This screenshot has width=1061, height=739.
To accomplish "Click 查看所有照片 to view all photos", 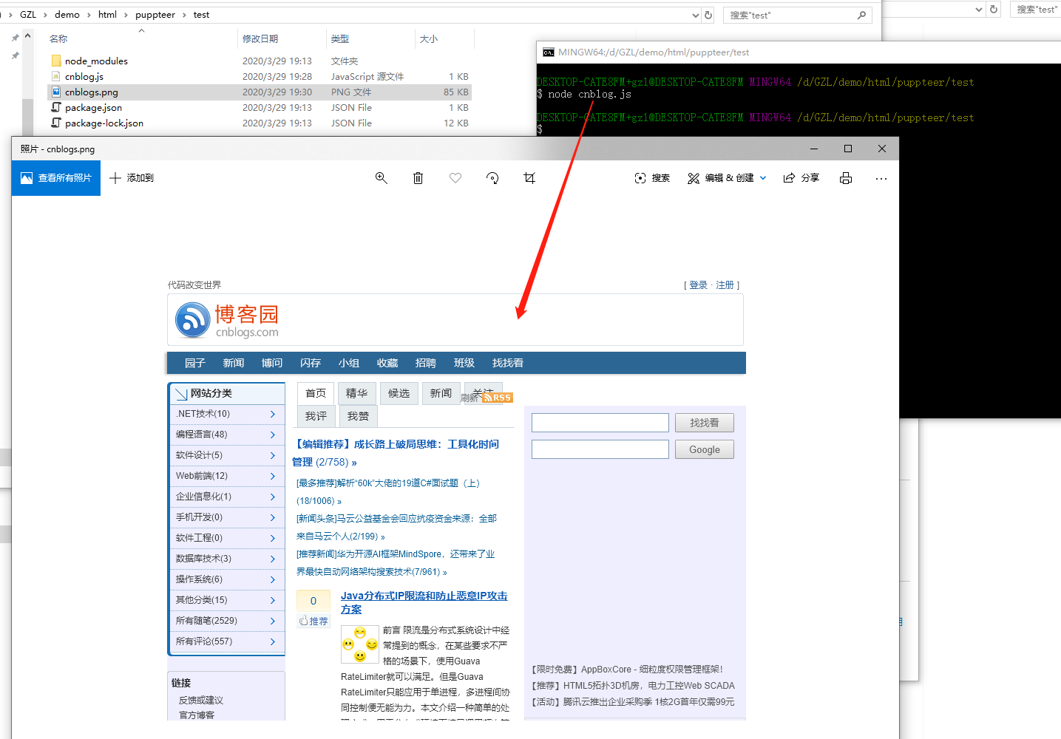I will pos(56,178).
